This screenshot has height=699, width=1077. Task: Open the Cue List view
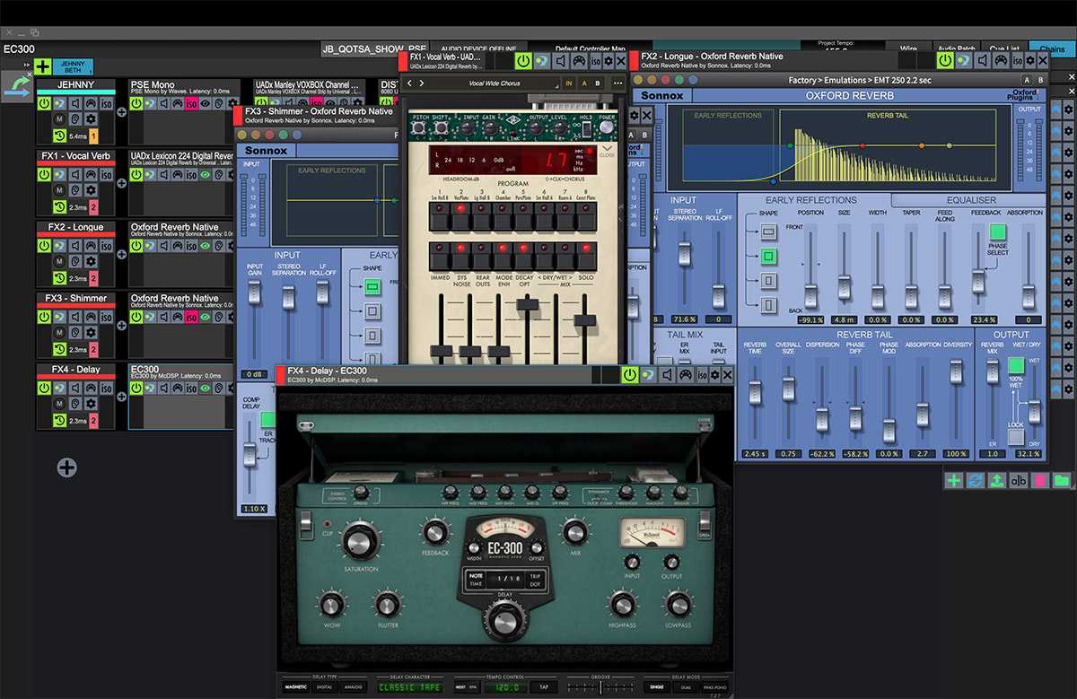[x=1003, y=48]
